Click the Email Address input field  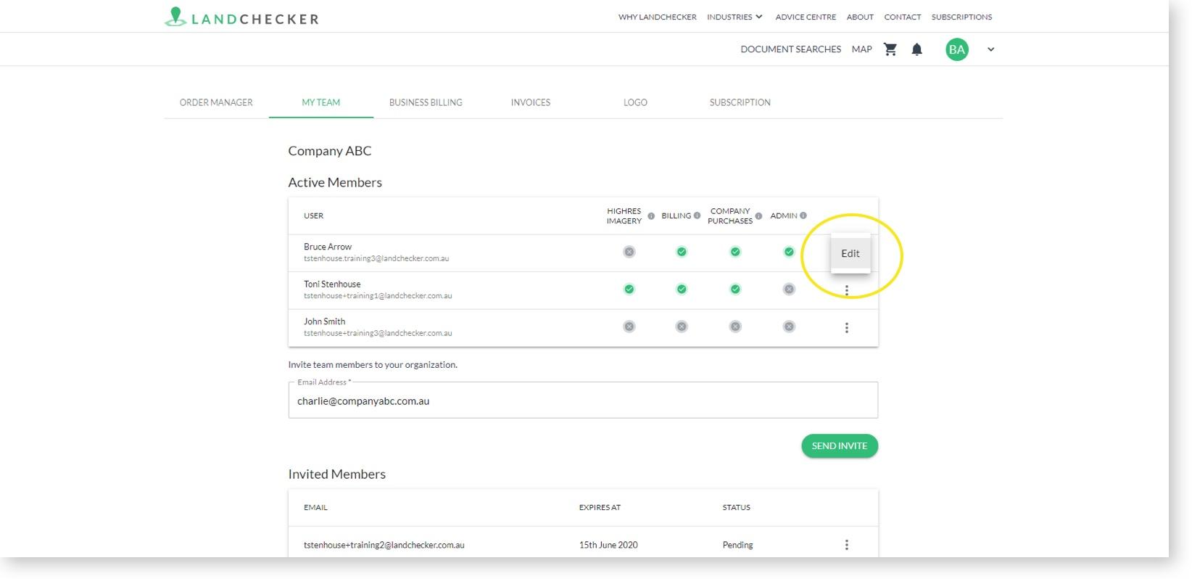pyautogui.click(x=583, y=401)
